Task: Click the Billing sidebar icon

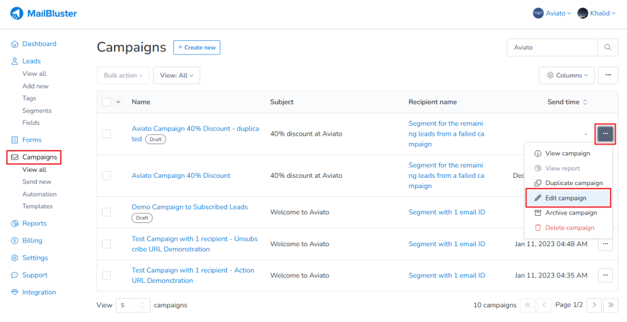Action: pos(15,241)
